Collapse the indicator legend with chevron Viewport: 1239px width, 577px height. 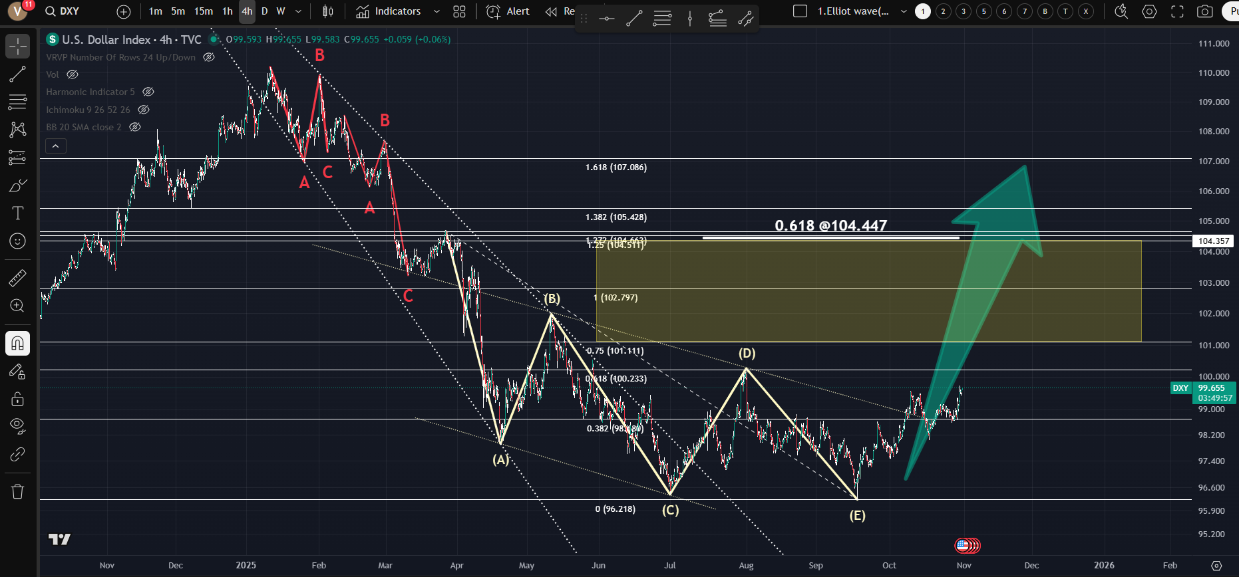[x=56, y=146]
